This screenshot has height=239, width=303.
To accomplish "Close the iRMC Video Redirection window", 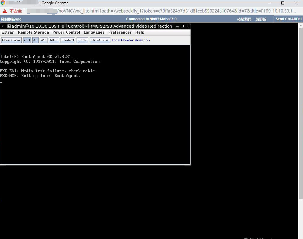I will (187, 26).
